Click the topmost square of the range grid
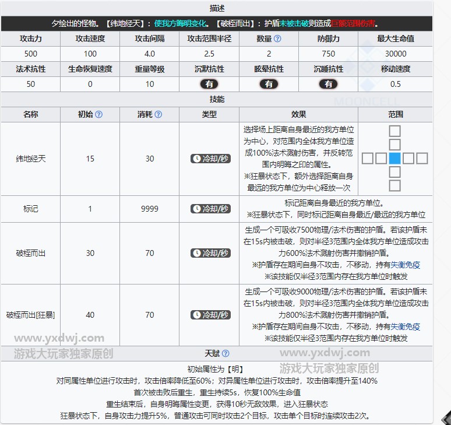Viewport: 451px width, 425px height. [x=395, y=131]
